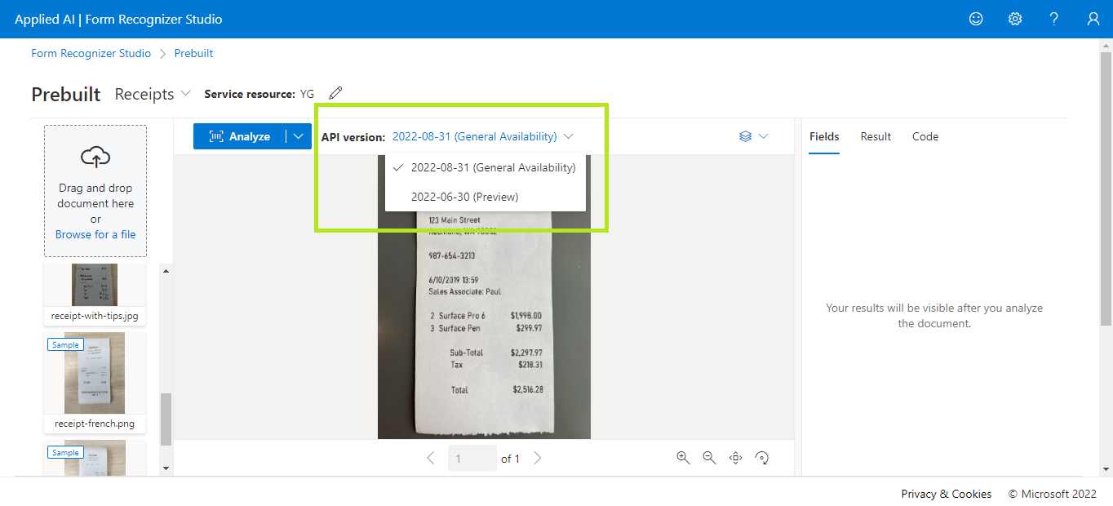Click the 'Service resource:' label
1113x506 pixels.
[x=250, y=94]
